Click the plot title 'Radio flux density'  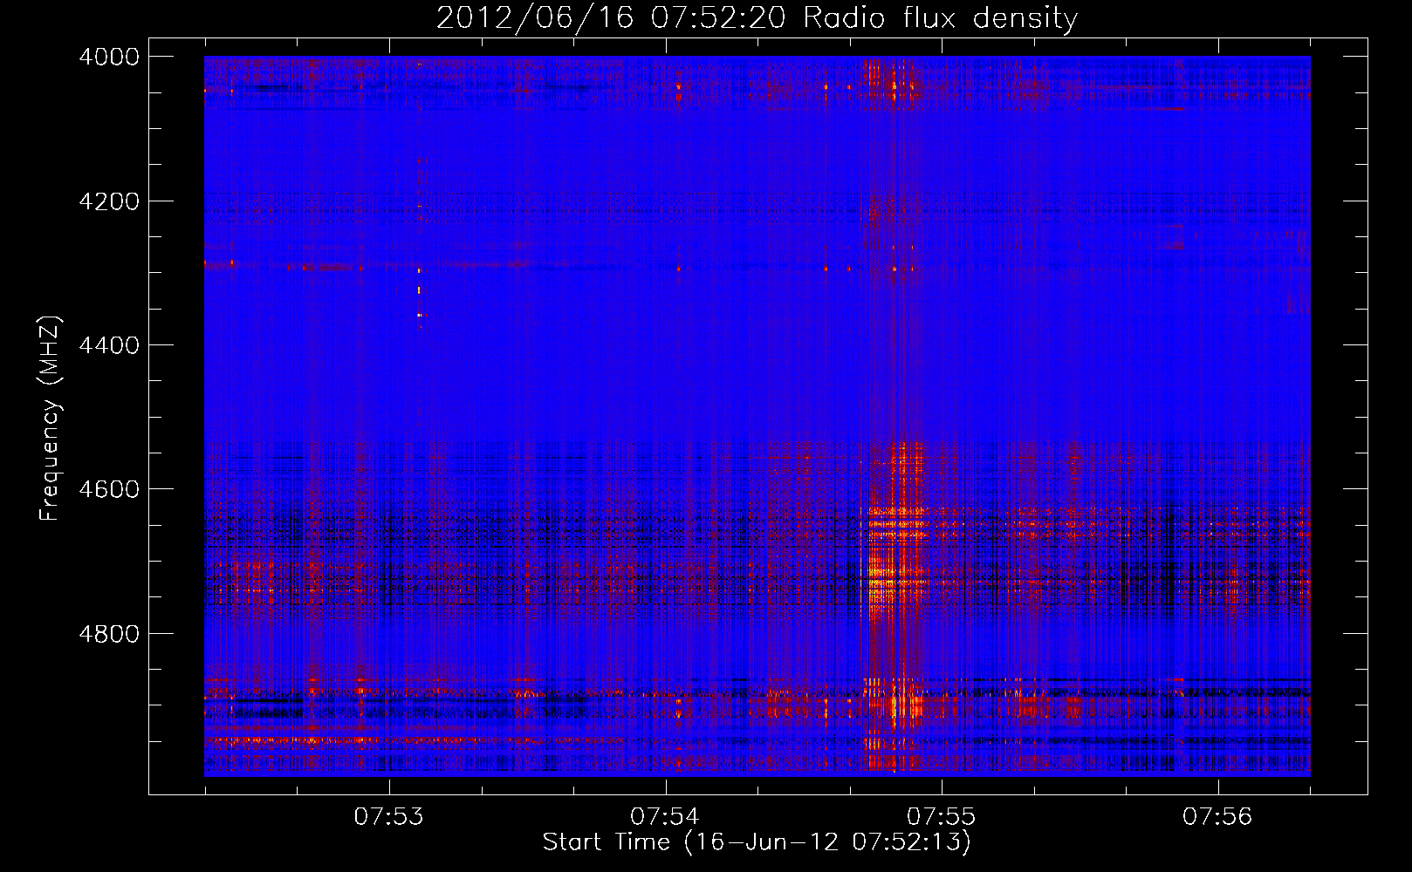pyautogui.click(x=940, y=18)
